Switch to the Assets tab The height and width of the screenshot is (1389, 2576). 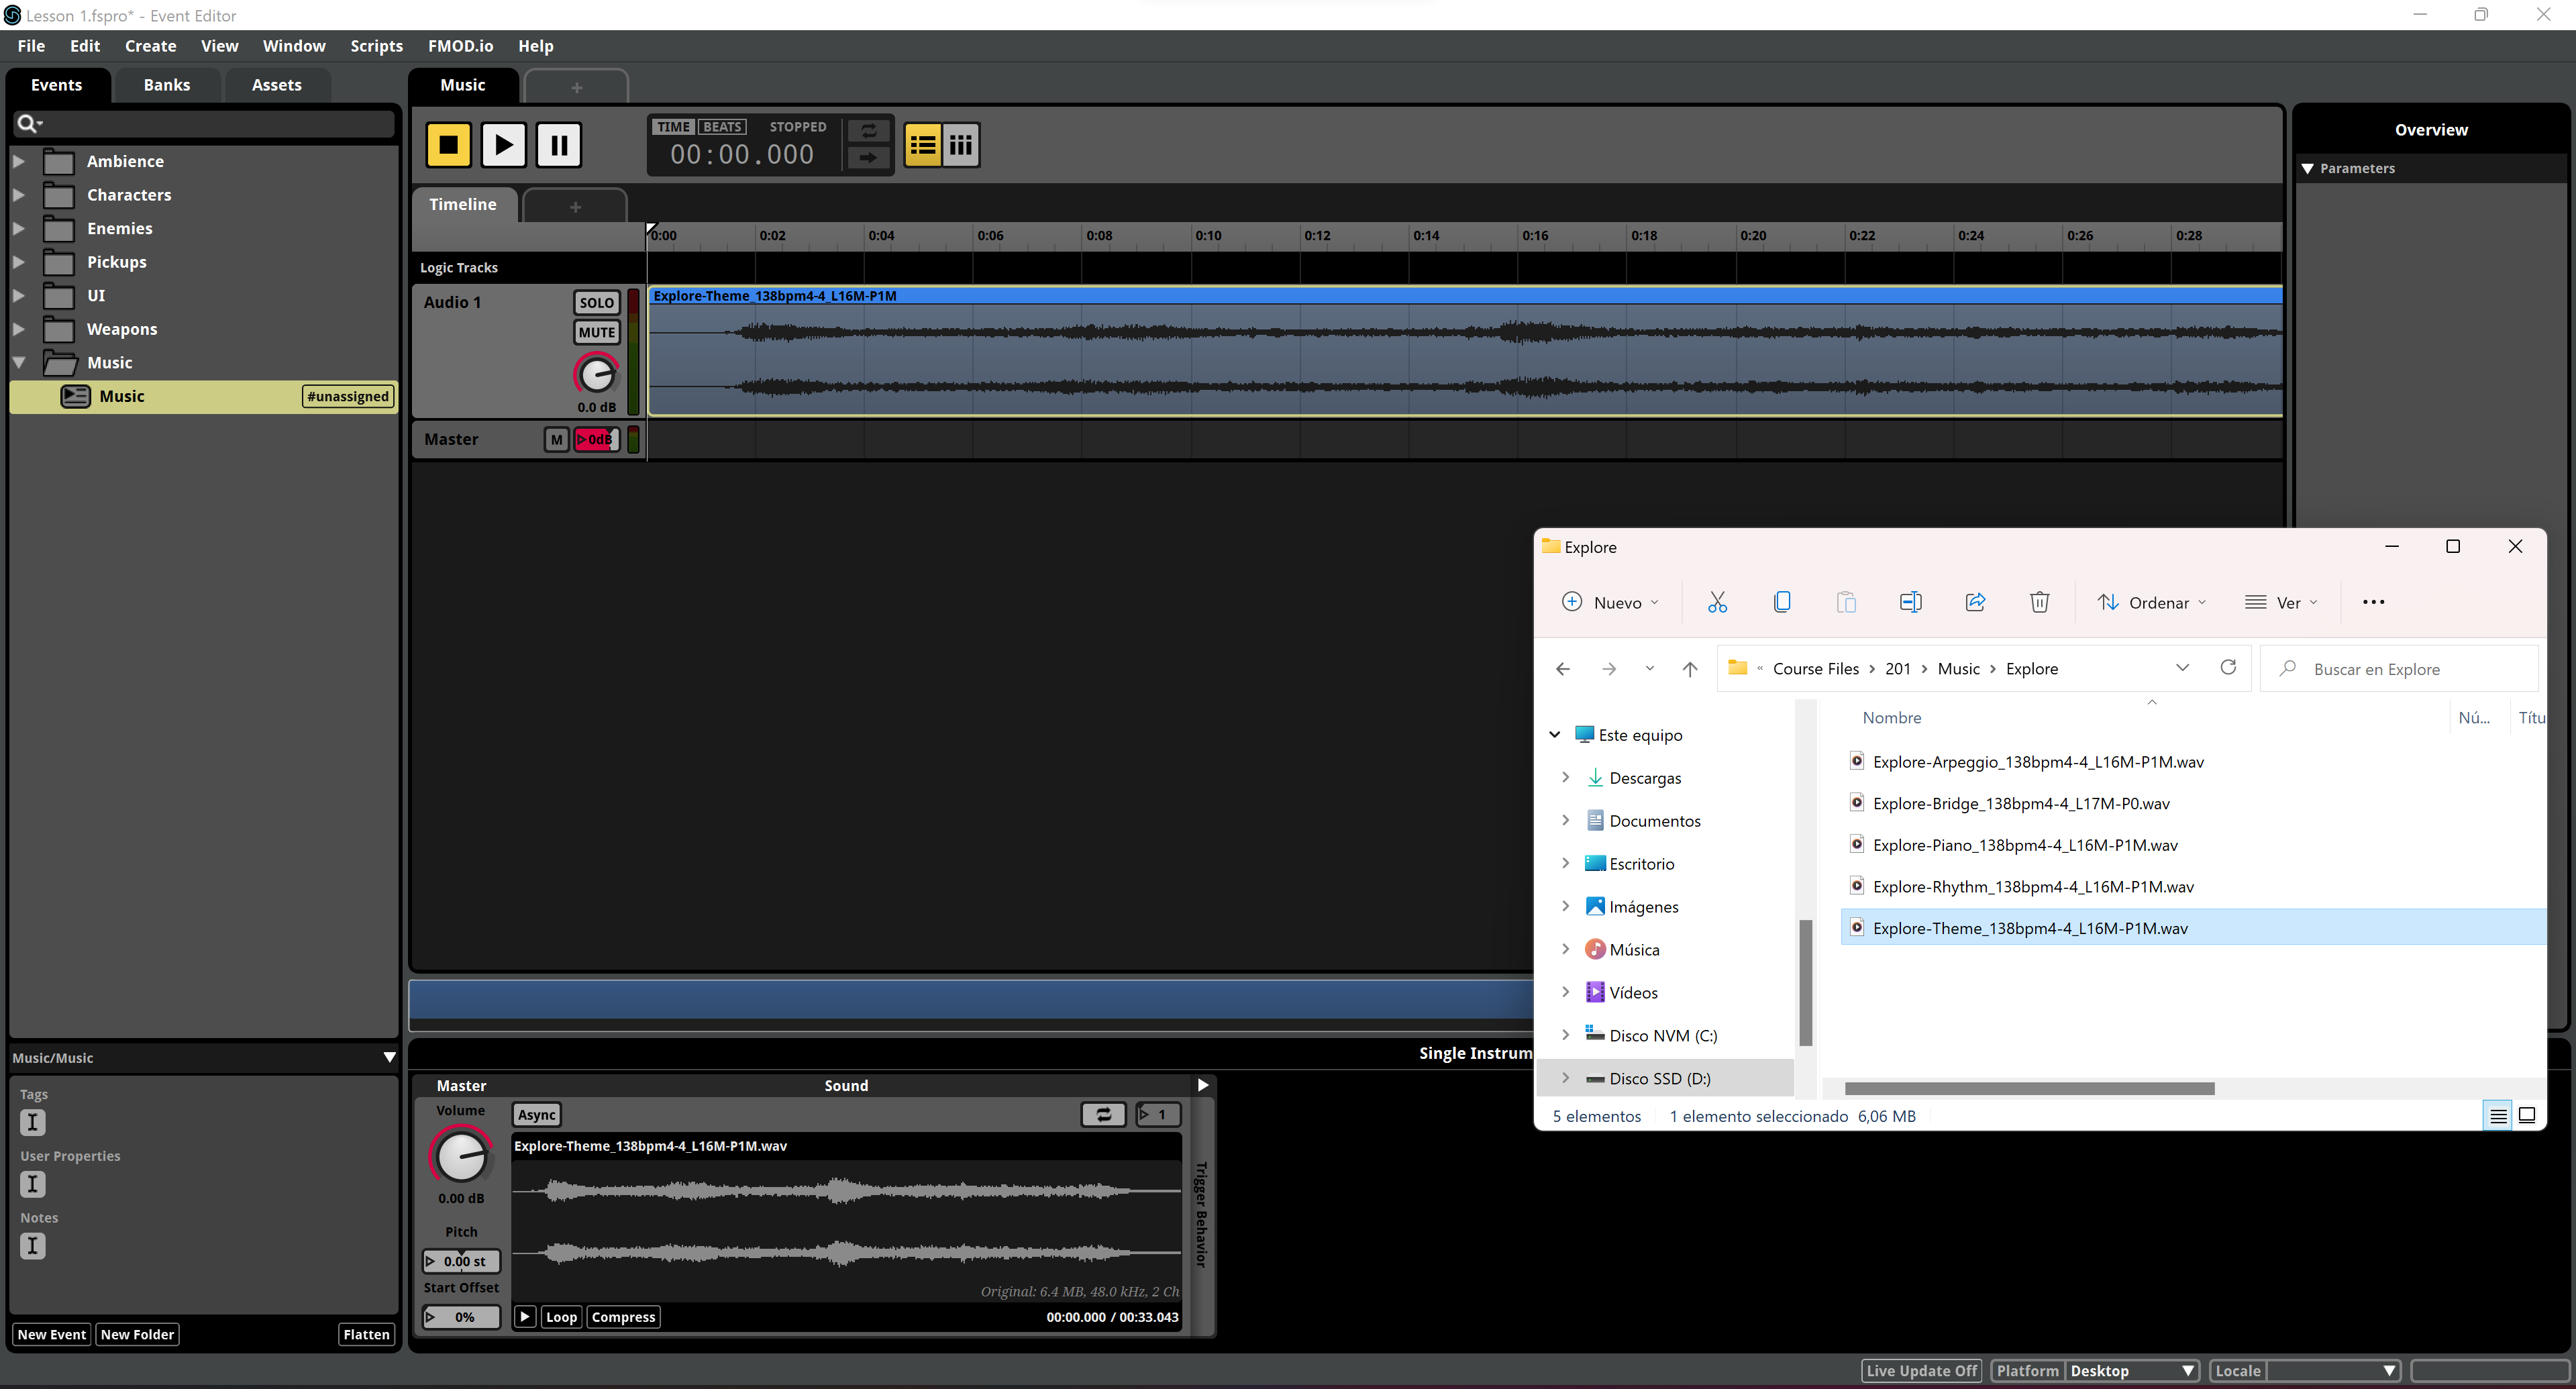click(x=276, y=85)
